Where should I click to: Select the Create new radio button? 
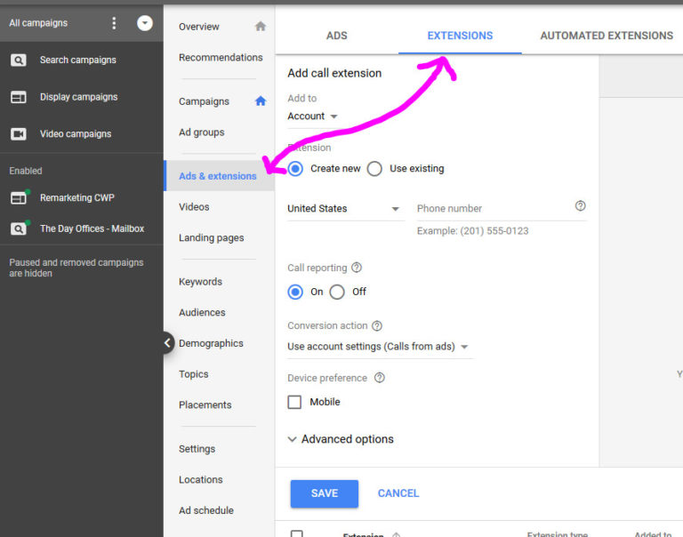pyautogui.click(x=295, y=169)
